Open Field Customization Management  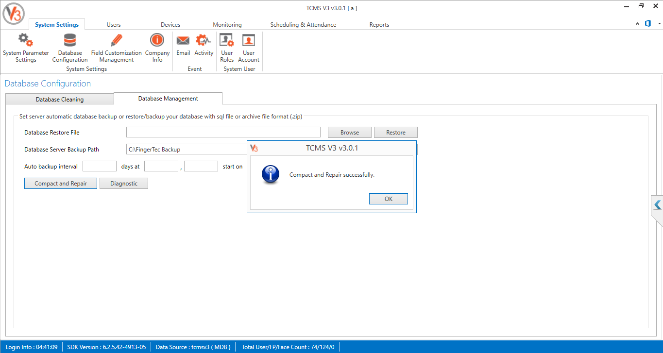(x=117, y=48)
